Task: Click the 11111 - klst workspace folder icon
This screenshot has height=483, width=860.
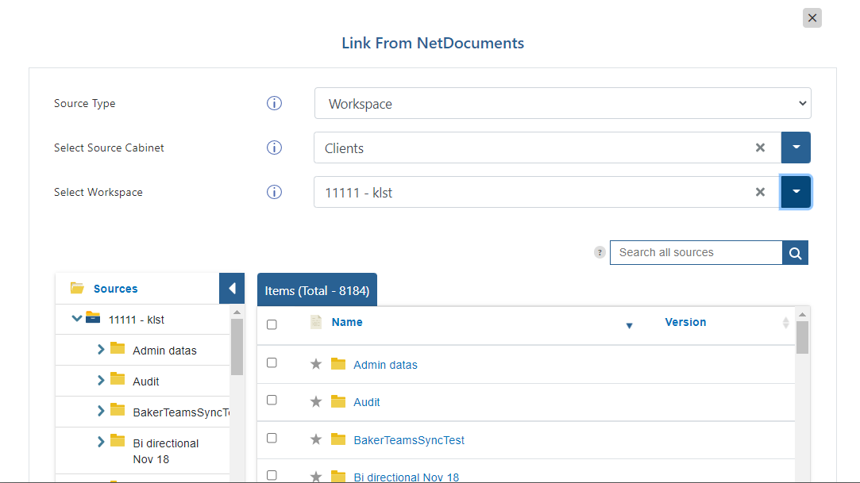Action: coord(93,317)
